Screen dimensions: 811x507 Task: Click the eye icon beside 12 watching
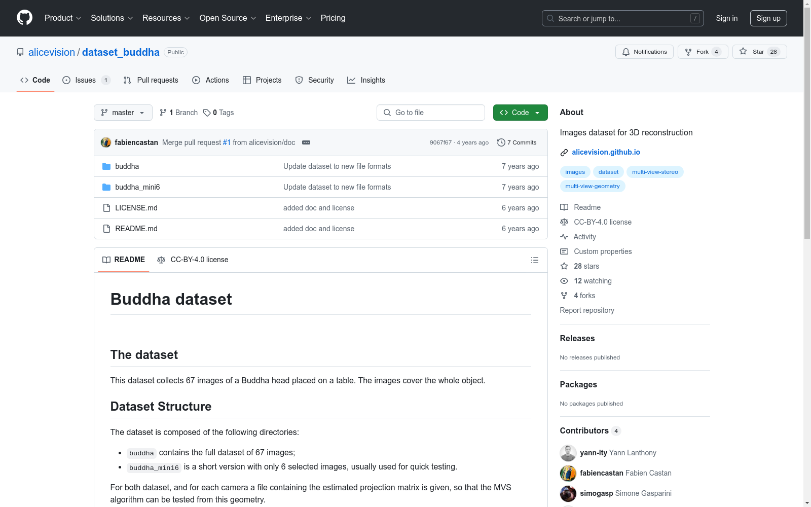coord(564,281)
